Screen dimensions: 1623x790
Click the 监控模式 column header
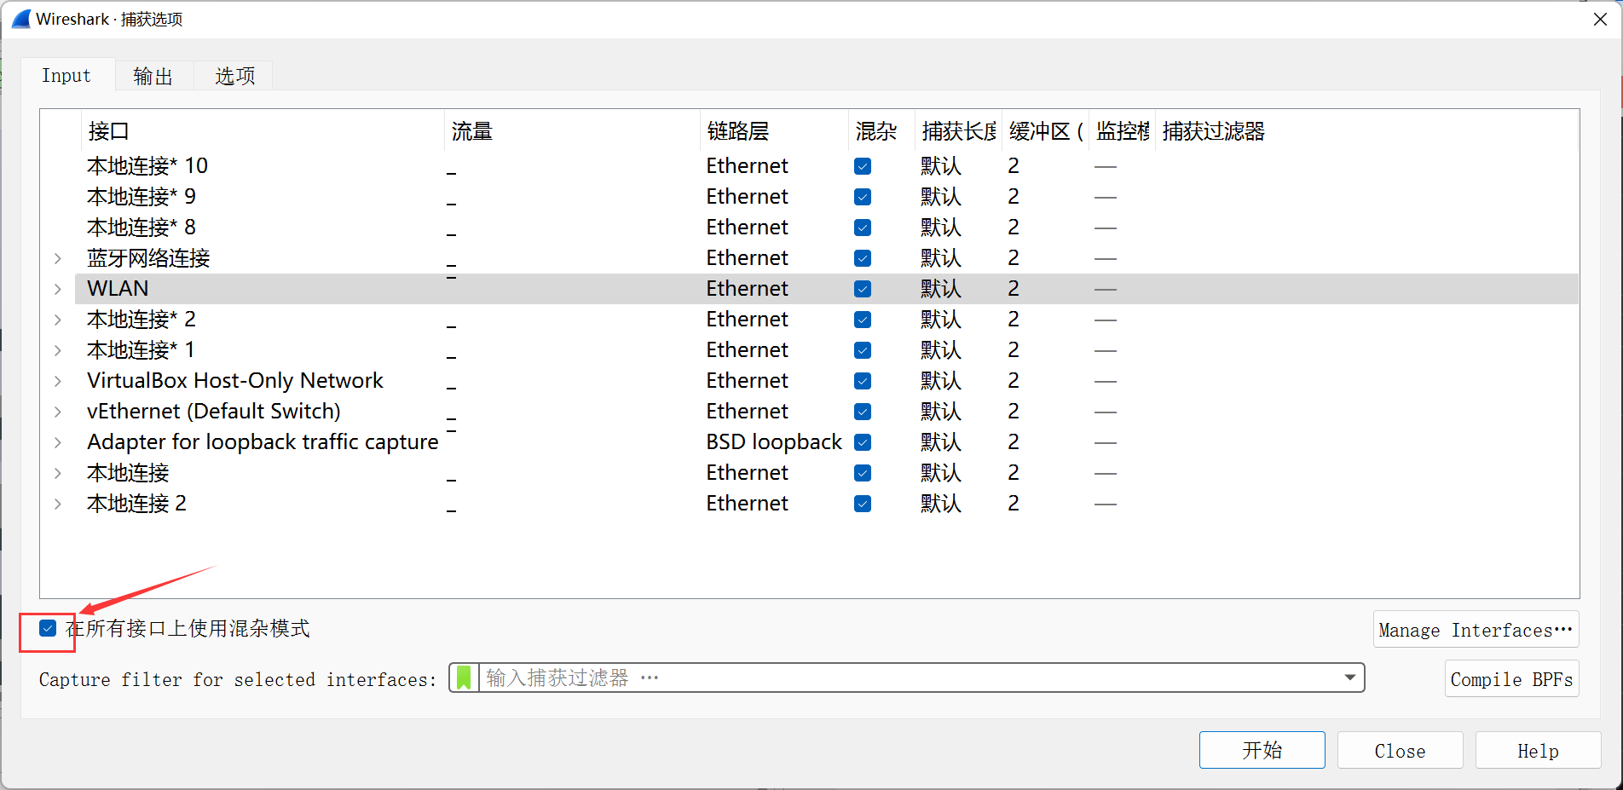(x=1122, y=131)
